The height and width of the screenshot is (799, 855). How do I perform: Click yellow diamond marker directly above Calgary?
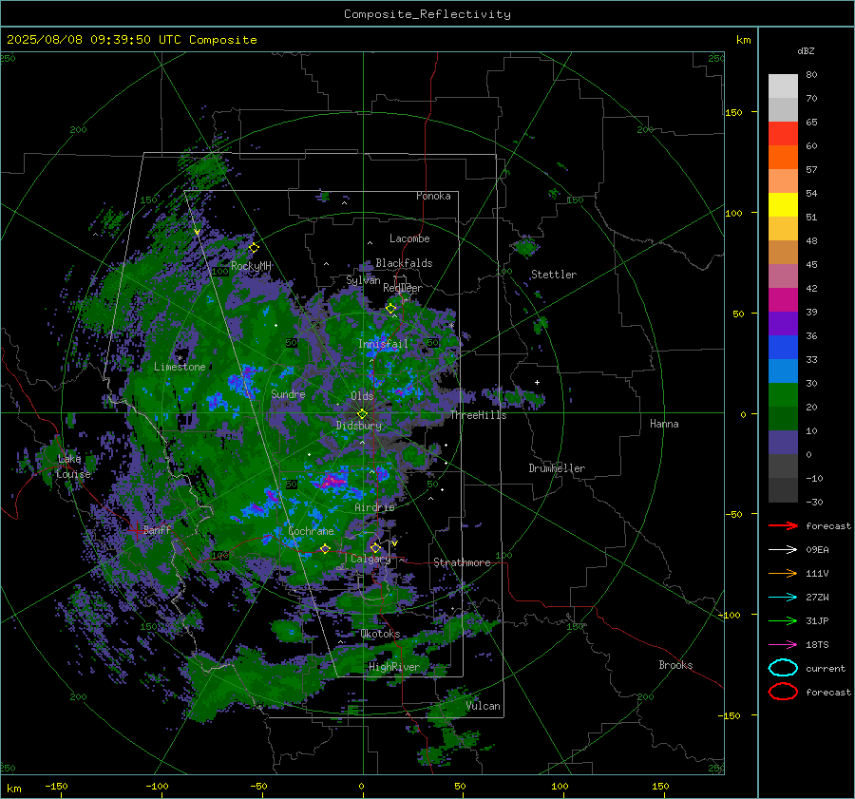click(x=375, y=547)
